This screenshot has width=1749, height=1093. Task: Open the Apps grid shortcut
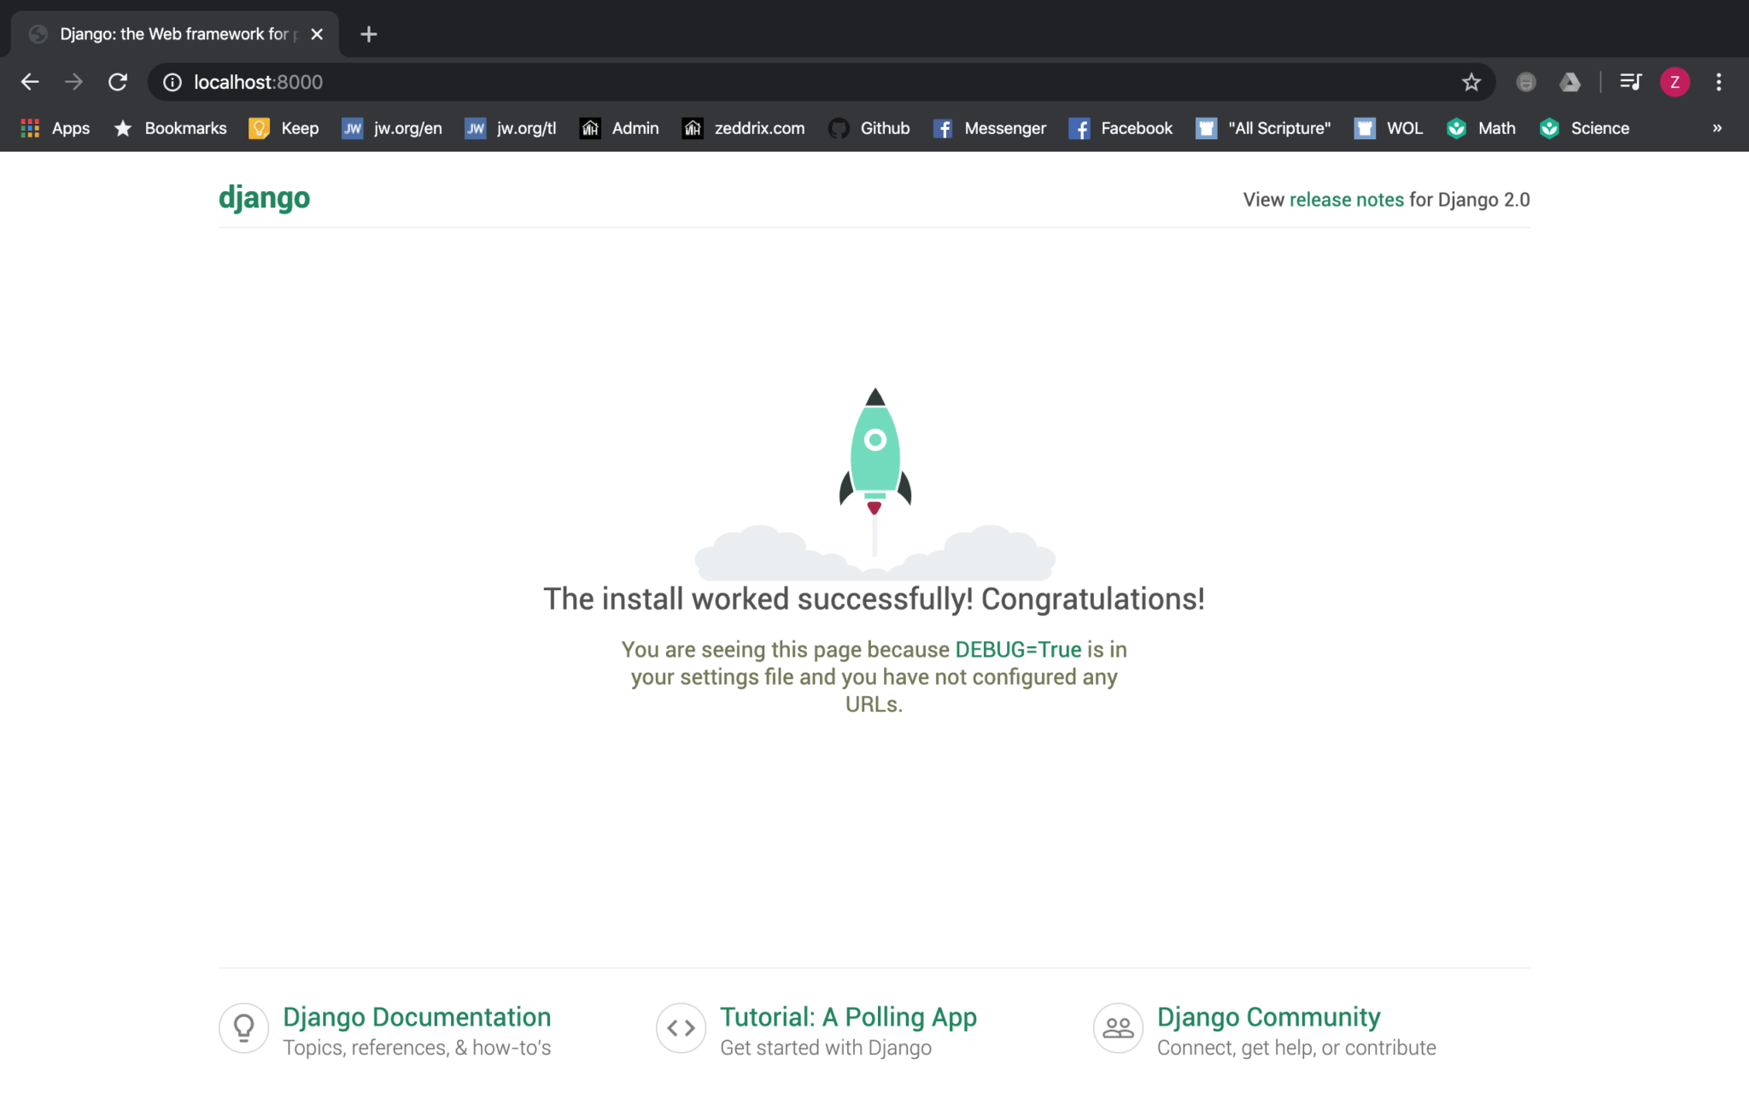click(x=55, y=128)
